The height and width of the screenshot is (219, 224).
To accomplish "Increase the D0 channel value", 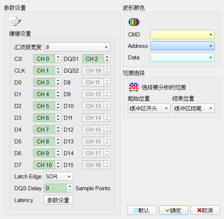I will [58, 80].
